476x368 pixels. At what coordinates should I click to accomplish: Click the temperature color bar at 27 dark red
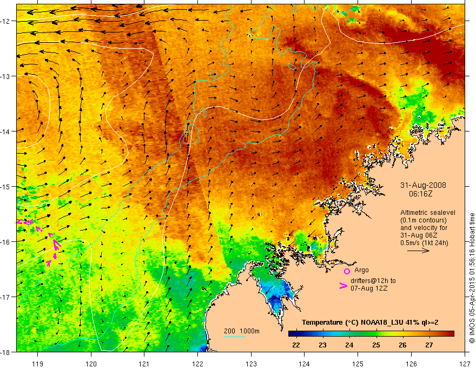coord(429,334)
